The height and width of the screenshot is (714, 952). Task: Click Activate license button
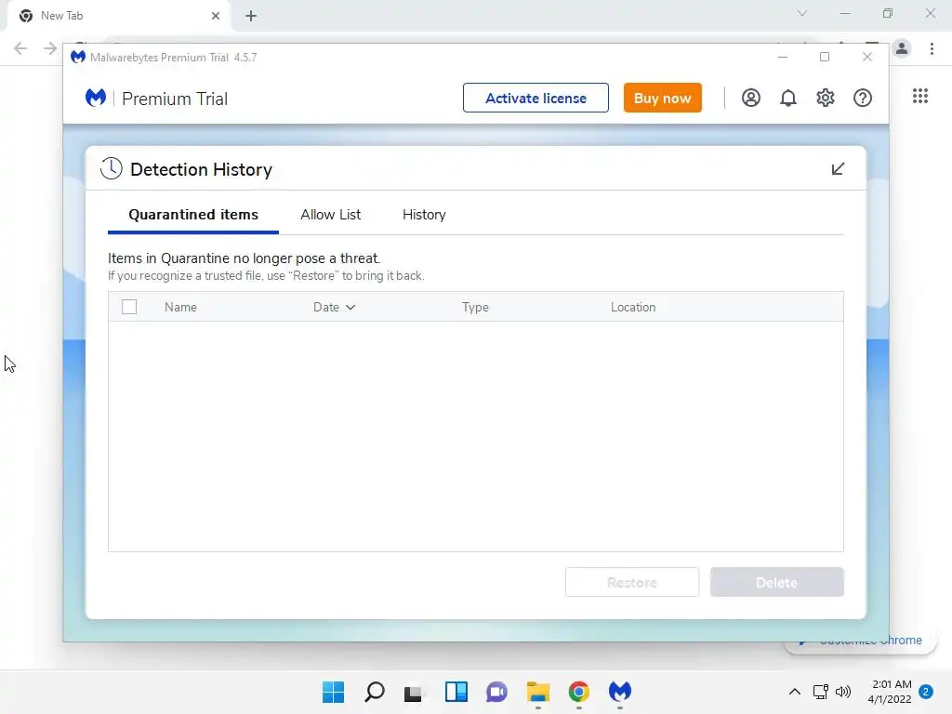pos(535,98)
